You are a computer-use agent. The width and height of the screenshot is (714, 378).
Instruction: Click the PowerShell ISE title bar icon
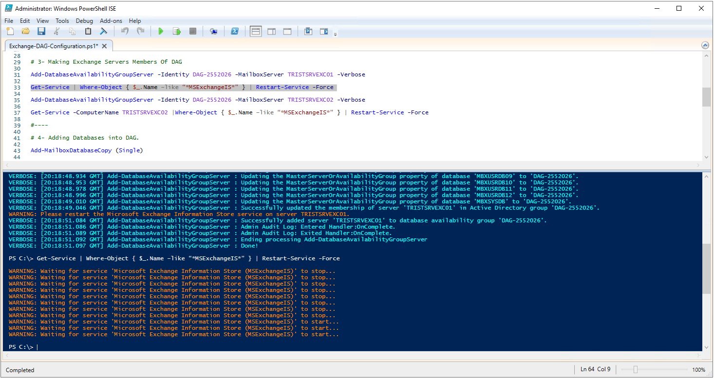(x=8, y=8)
